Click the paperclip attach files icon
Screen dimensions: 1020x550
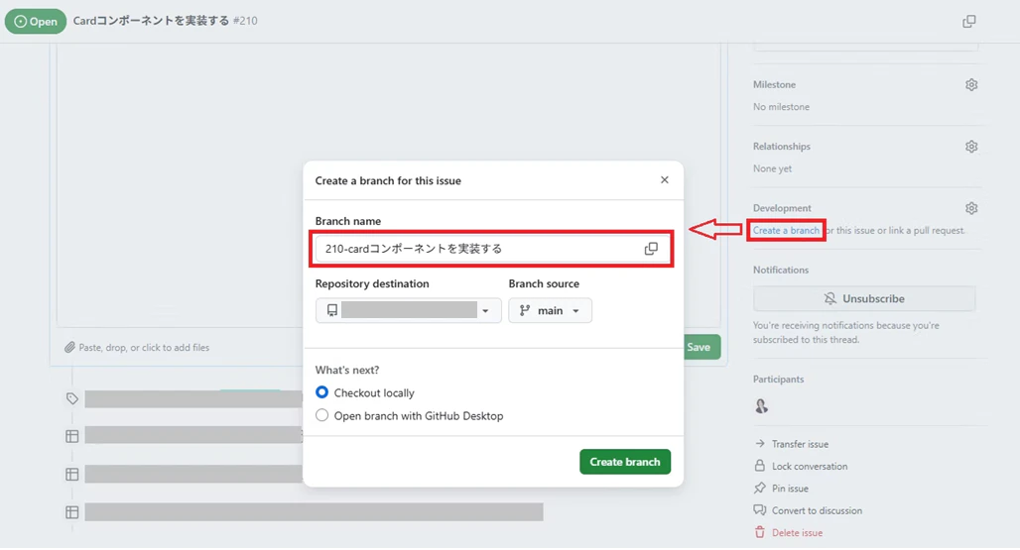(x=69, y=348)
